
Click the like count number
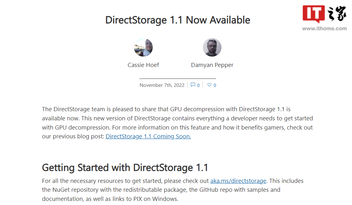coord(215,85)
